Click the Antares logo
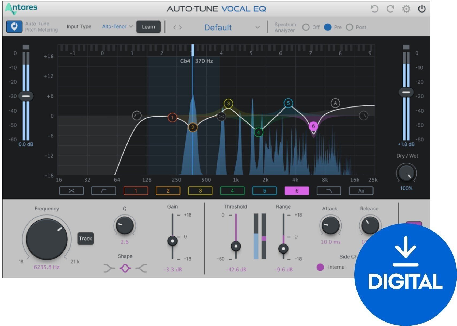Image resolution: width=457 pixels, height=326 pixels. [x=21, y=9]
